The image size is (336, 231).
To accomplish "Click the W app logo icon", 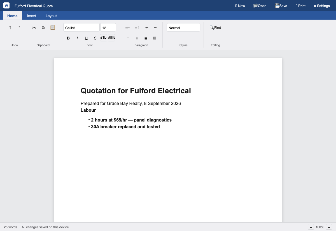I will click(x=6, y=6).
